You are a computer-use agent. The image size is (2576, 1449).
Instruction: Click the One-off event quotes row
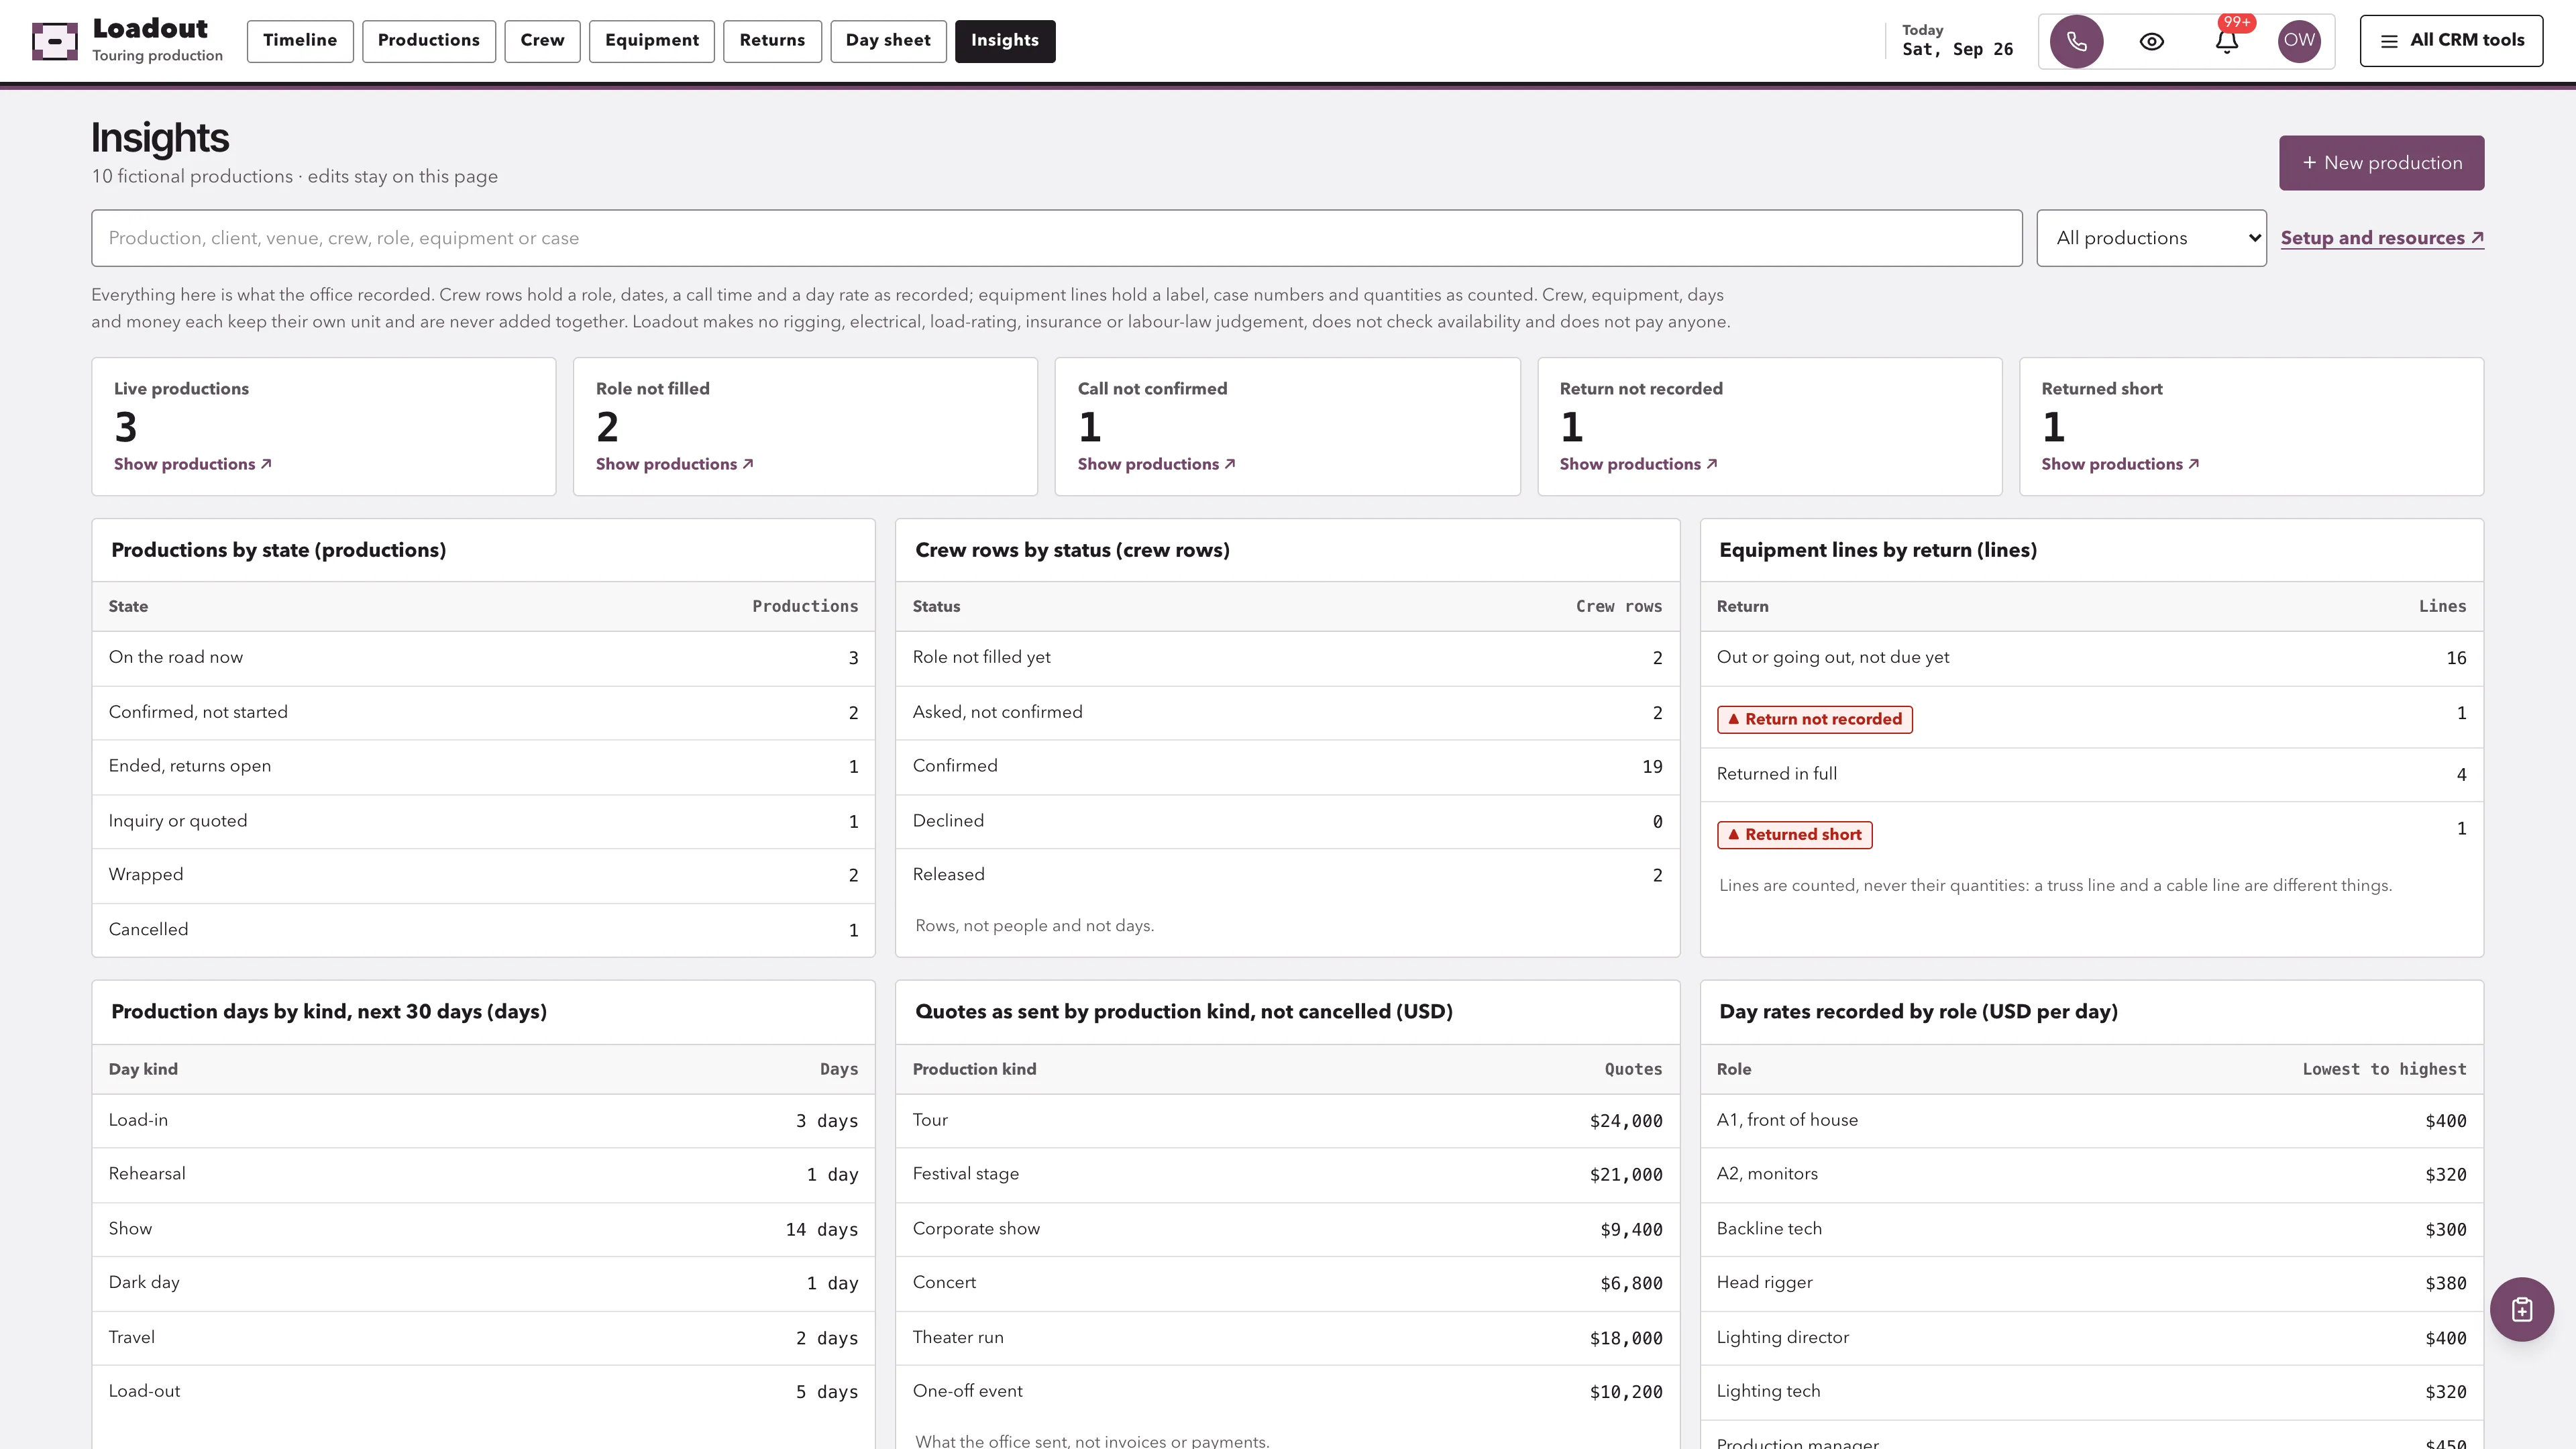[x=1287, y=1392]
